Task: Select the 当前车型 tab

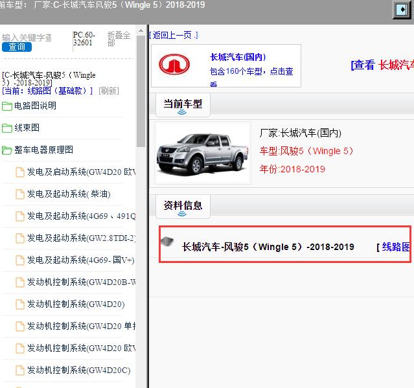Action: click(x=183, y=104)
